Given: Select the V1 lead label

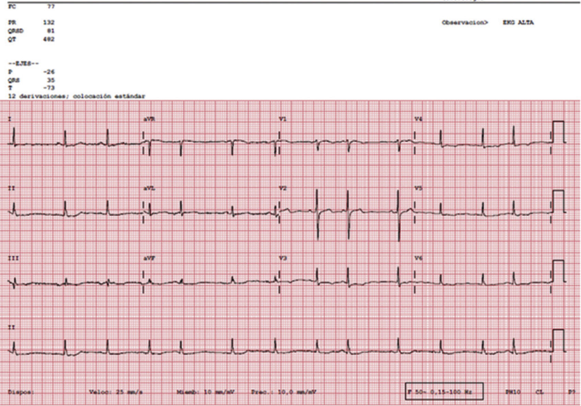Looking at the screenshot, I should [283, 119].
